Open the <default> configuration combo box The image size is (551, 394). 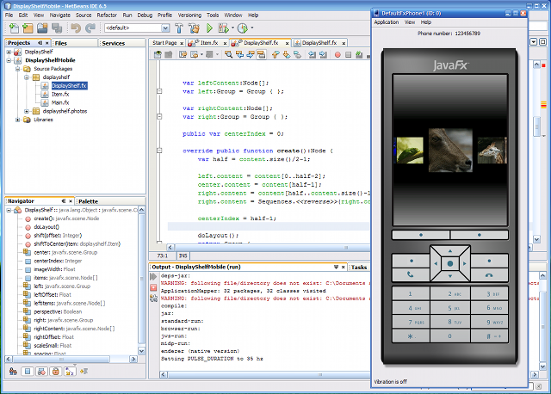coord(137,28)
